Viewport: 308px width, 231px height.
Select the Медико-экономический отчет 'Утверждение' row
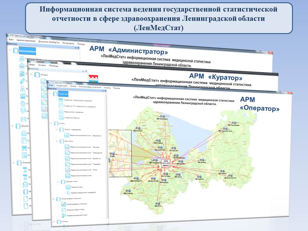[x=86, y=153]
